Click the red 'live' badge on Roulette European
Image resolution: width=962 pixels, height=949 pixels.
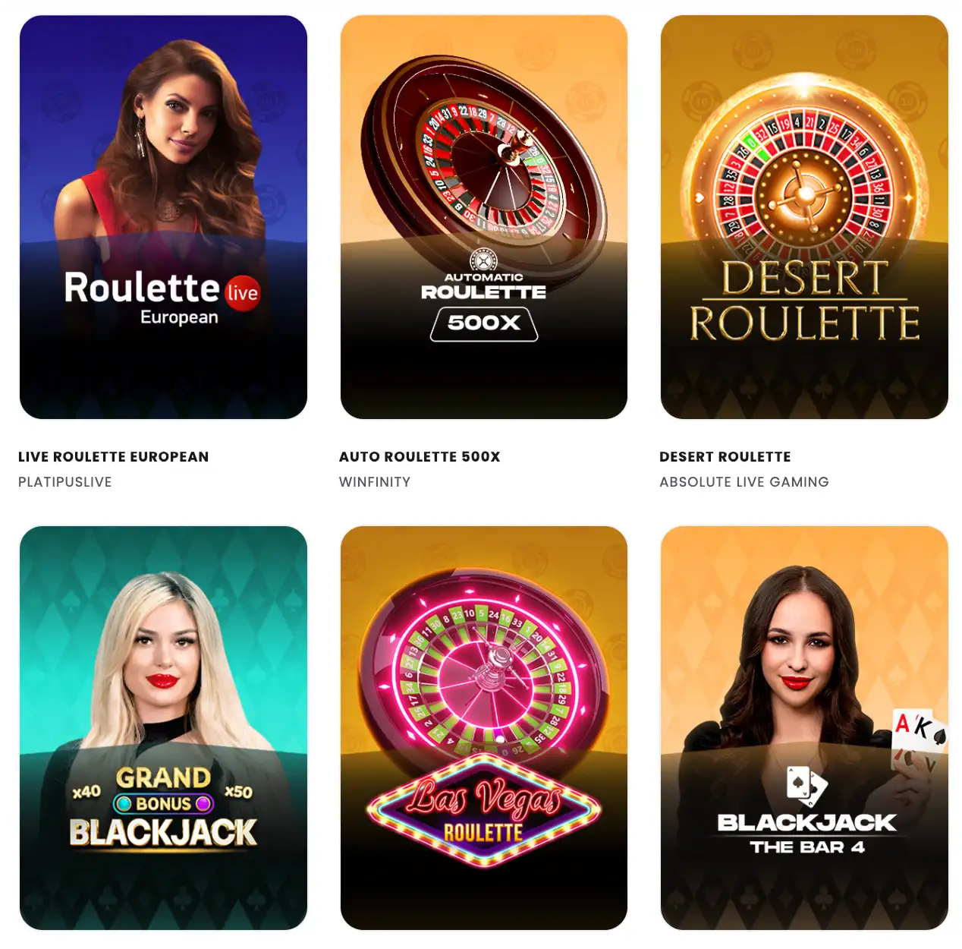(x=243, y=293)
